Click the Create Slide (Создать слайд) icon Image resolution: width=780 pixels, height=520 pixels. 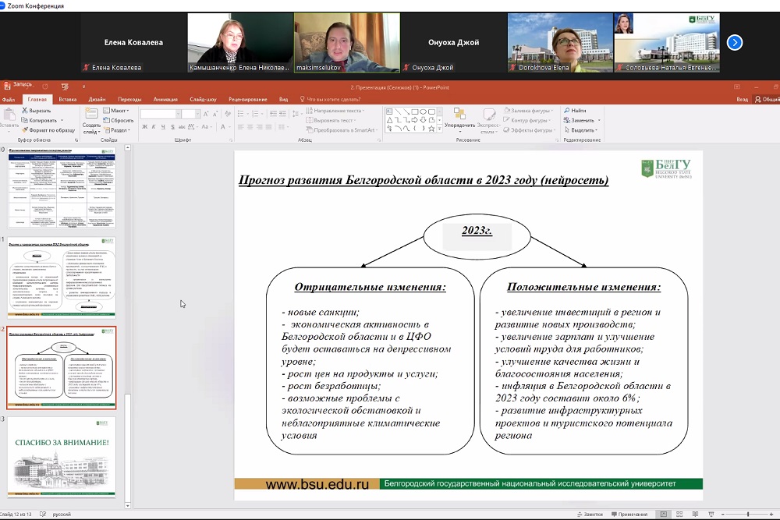(x=91, y=115)
